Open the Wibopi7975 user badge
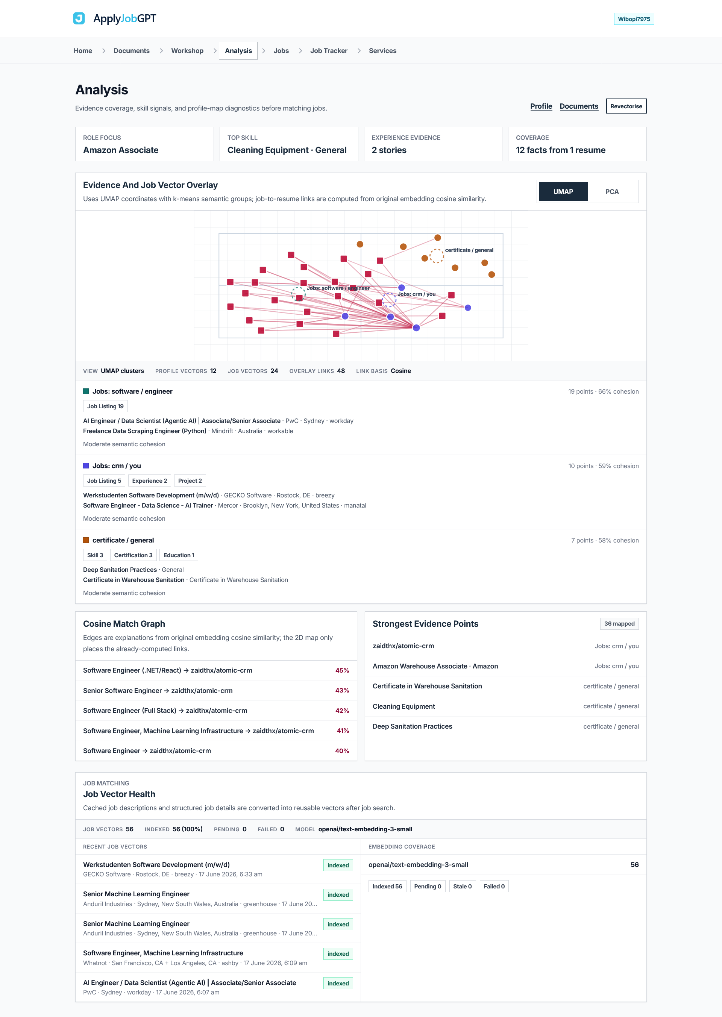 (634, 19)
